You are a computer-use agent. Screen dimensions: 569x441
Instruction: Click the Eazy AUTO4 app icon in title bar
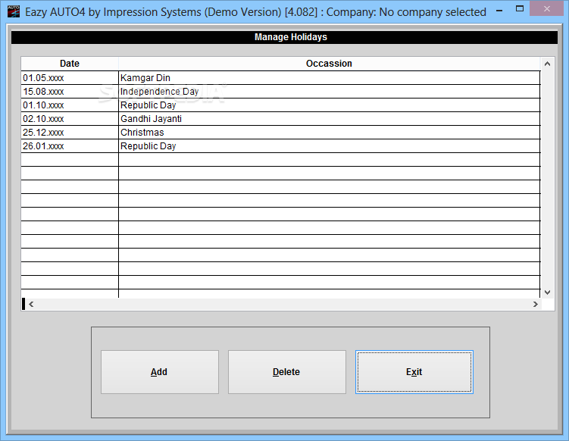click(14, 11)
